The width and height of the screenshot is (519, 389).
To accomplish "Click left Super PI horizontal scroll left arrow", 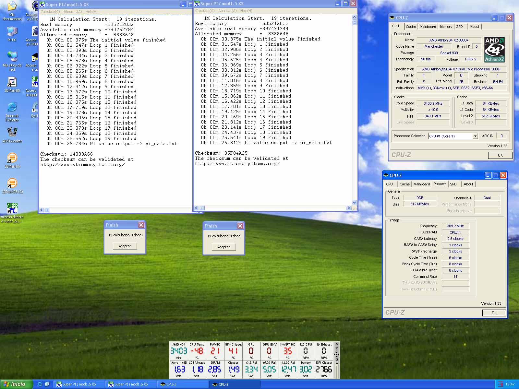I will pos(42,210).
